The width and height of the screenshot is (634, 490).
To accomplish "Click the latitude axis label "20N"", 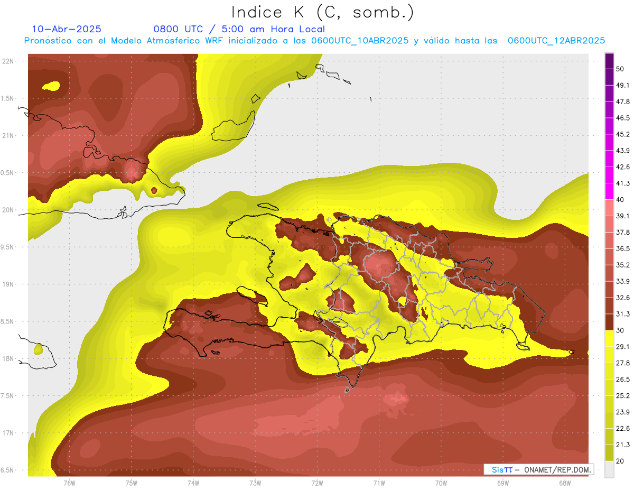I will tap(8, 210).
